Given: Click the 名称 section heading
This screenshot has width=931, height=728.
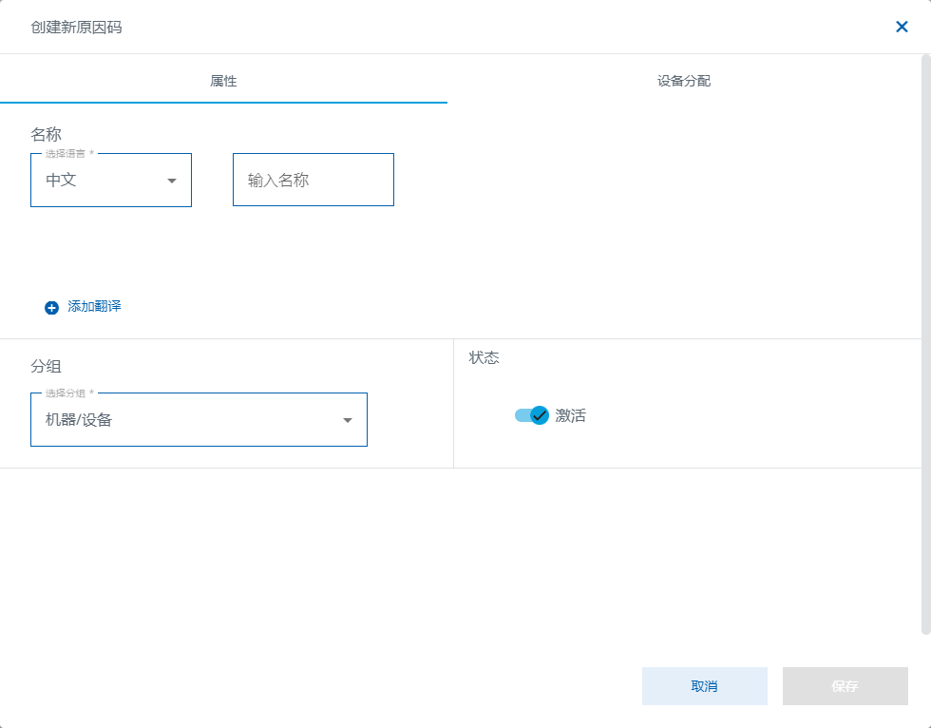Looking at the screenshot, I should (46, 134).
